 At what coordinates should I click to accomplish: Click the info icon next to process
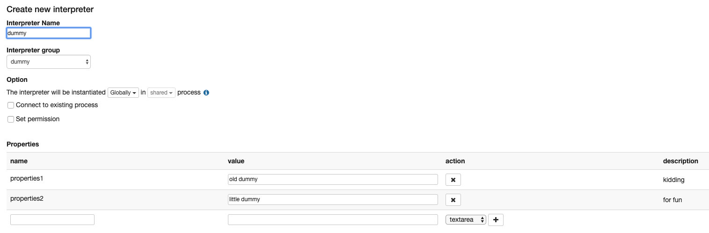tap(206, 93)
